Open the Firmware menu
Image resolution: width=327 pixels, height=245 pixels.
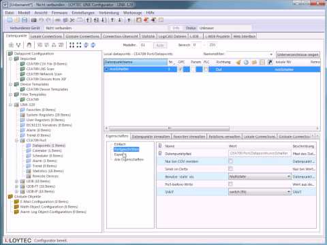59,13
